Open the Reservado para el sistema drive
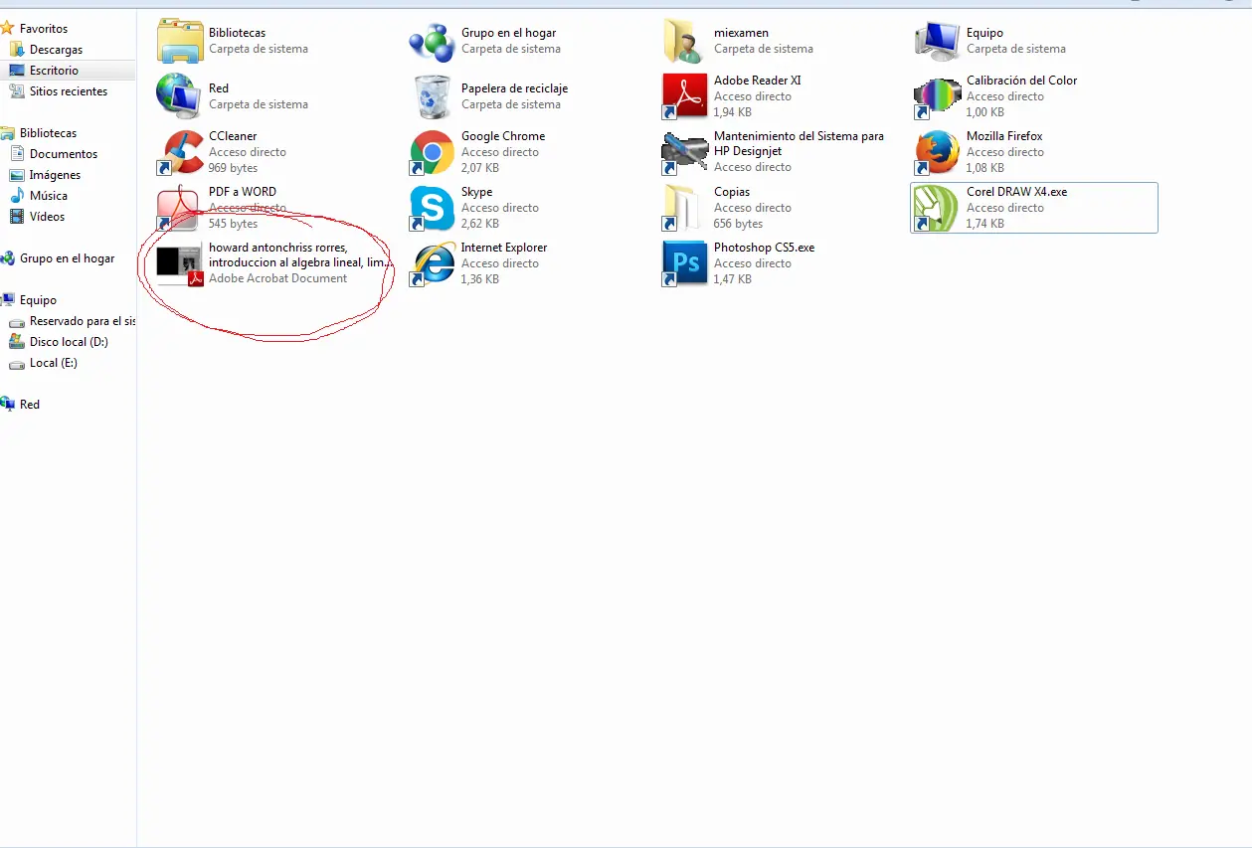The width and height of the screenshot is (1252, 848). [x=83, y=321]
